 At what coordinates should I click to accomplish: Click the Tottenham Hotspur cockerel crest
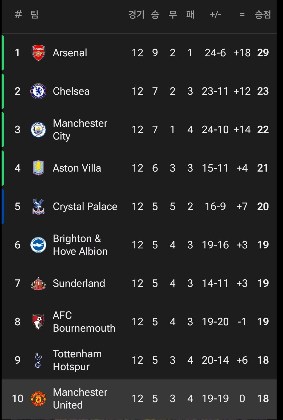(x=38, y=360)
